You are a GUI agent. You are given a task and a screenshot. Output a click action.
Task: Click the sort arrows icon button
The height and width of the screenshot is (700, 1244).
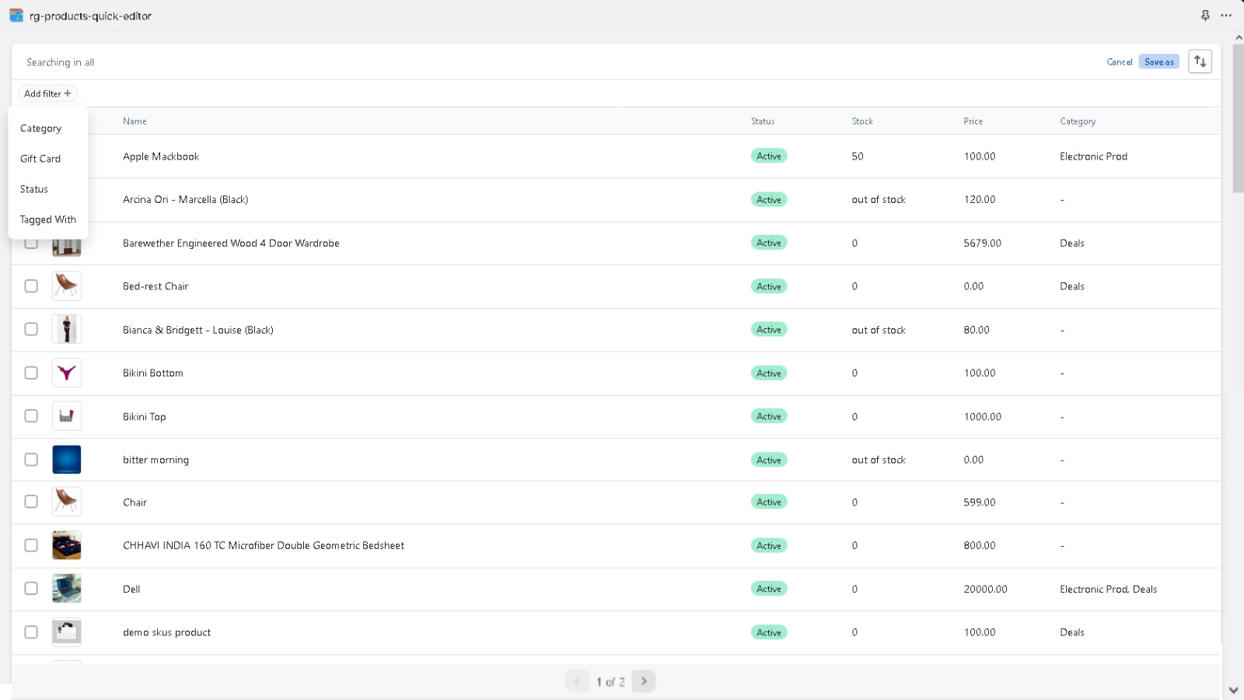[1200, 61]
